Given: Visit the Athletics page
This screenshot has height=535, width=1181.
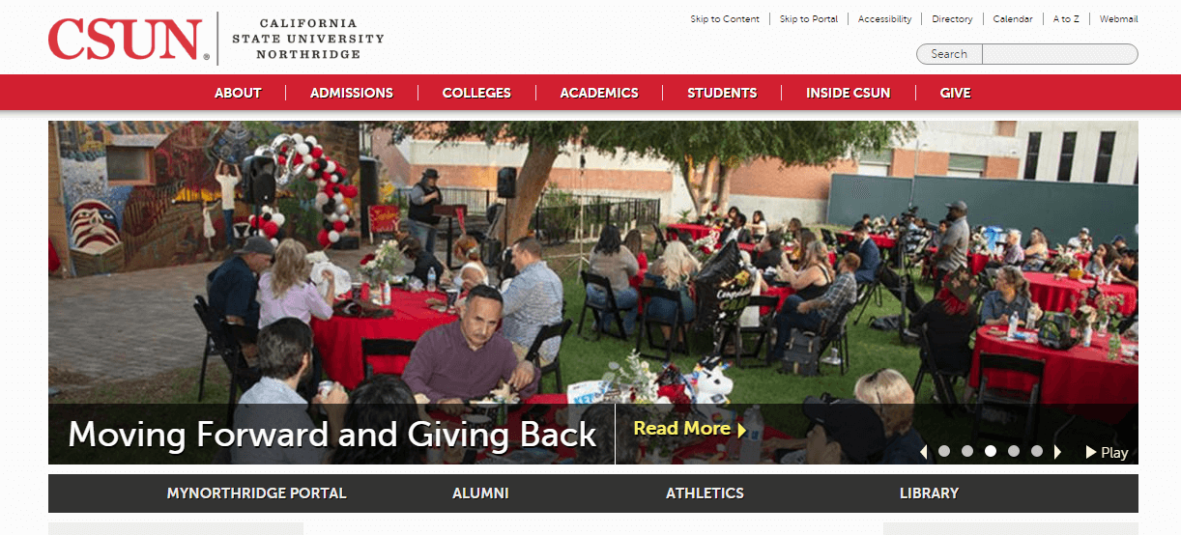Looking at the screenshot, I should click(x=705, y=493).
